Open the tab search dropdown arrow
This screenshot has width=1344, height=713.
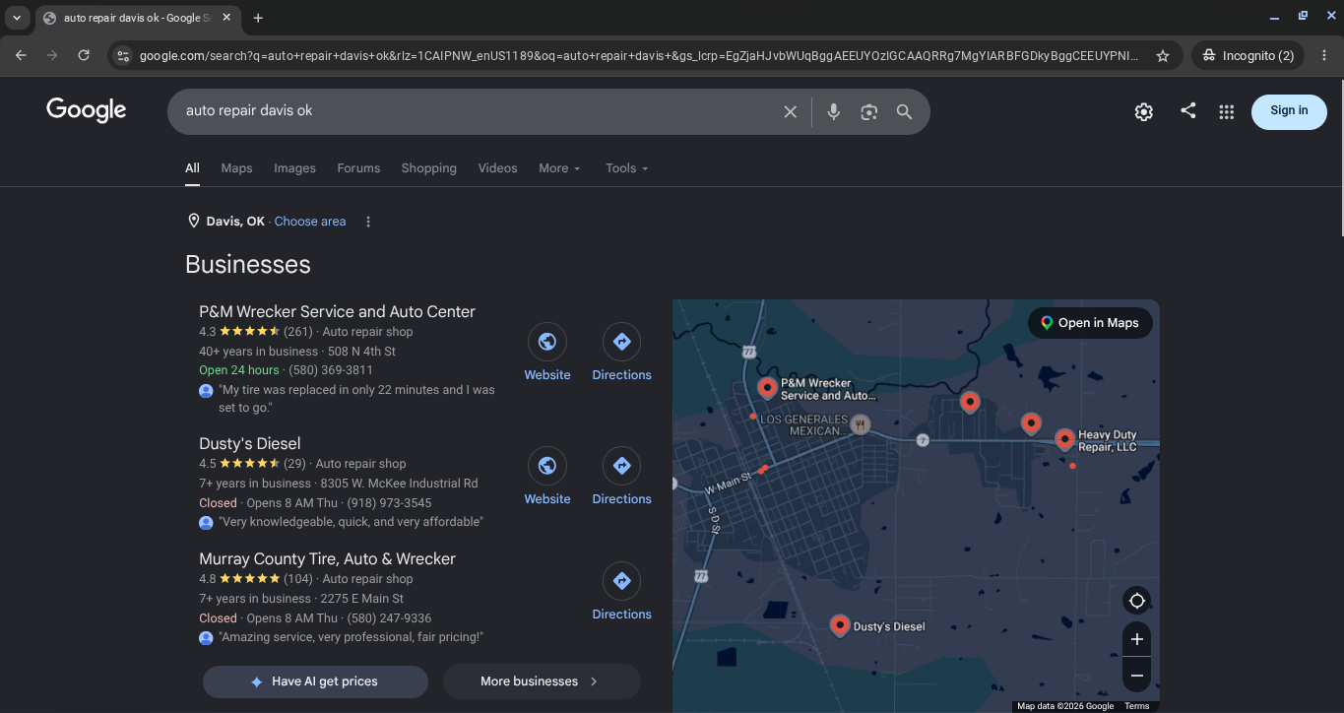(17, 18)
